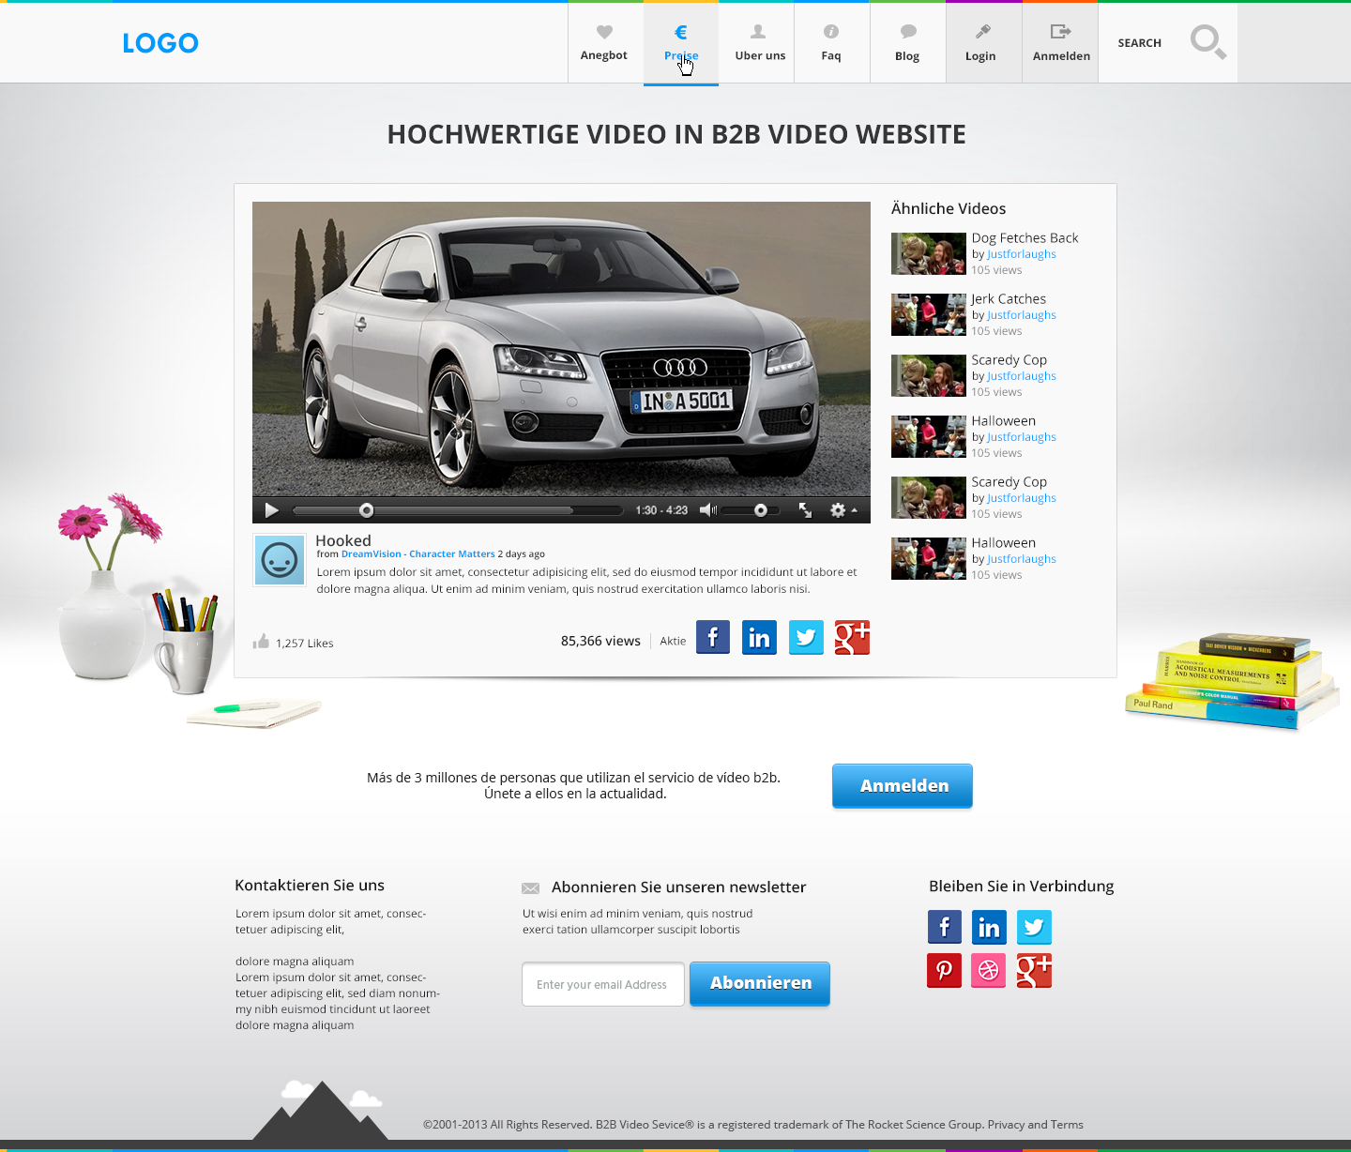Like the video with the thumbs-up icon

tap(261, 642)
